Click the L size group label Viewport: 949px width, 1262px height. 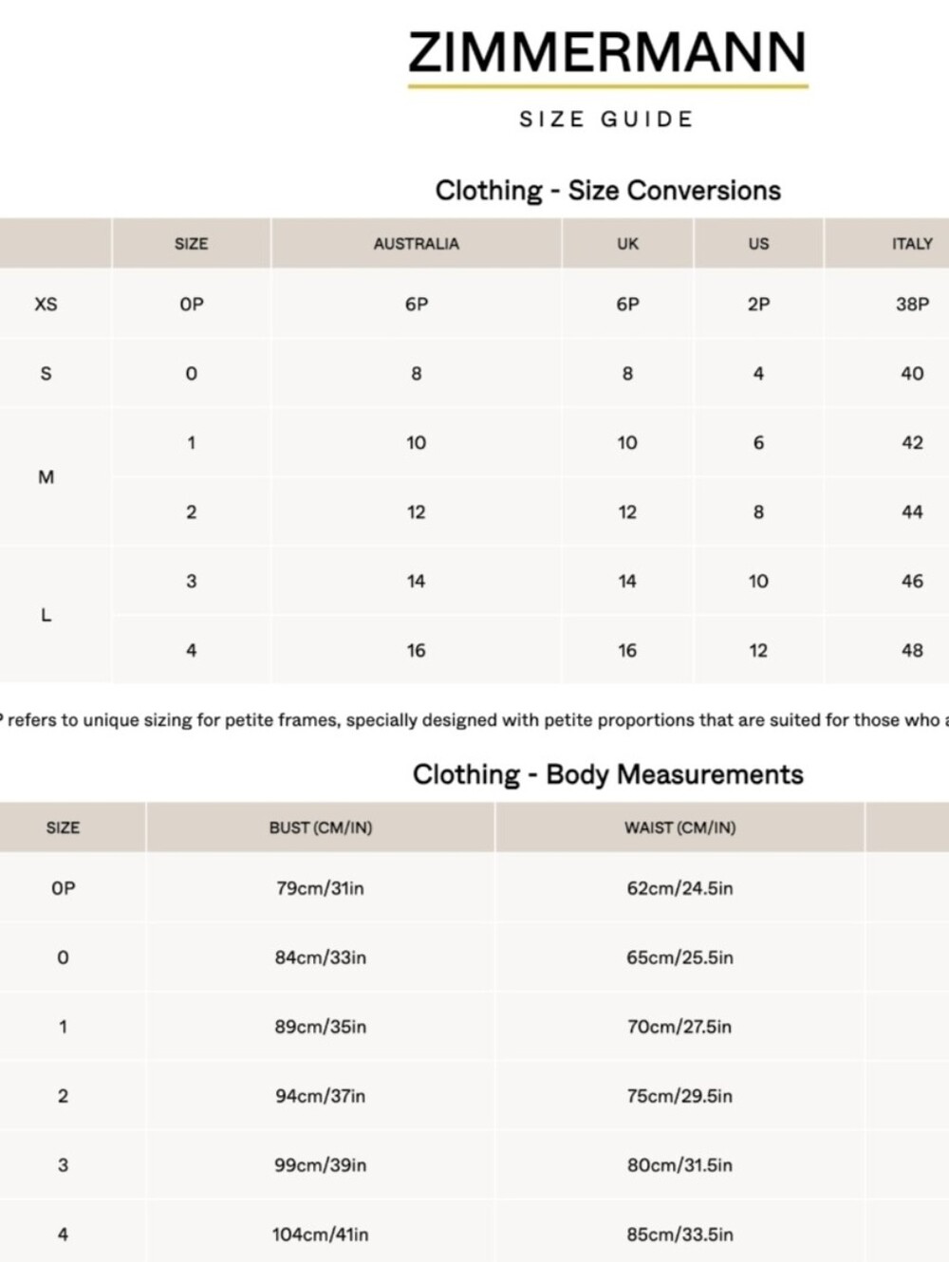point(46,616)
